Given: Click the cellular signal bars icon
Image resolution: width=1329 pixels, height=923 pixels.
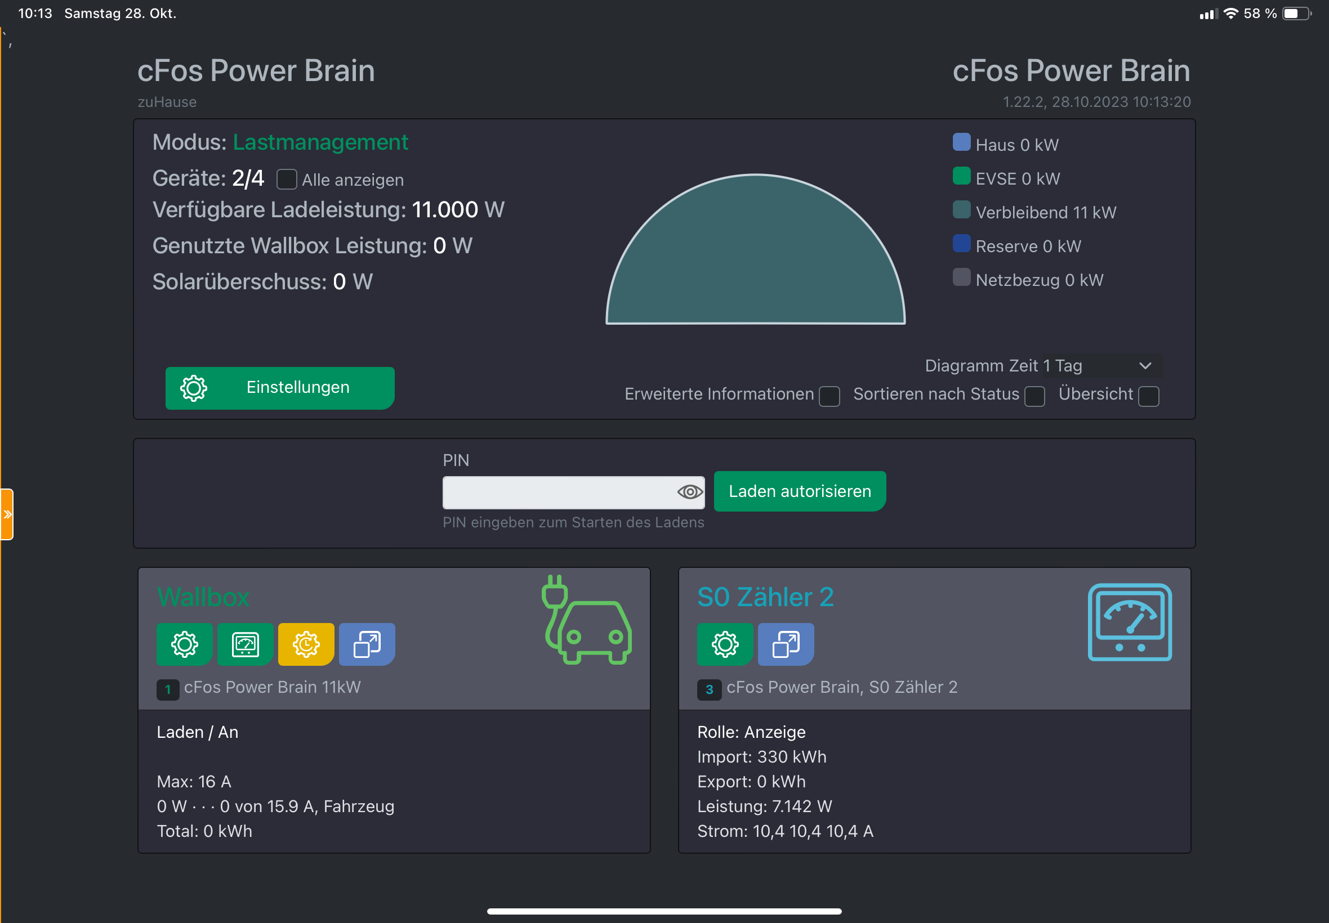Looking at the screenshot, I should tap(1208, 14).
